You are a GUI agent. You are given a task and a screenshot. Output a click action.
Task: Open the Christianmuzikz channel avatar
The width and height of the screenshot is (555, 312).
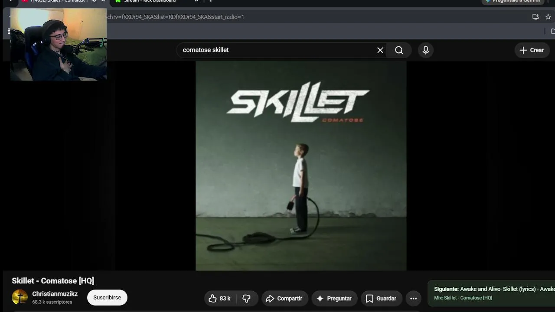click(20, 297)
